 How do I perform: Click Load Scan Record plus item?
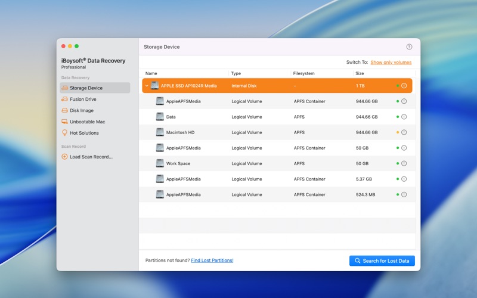pyautogui.click(x=91, y=157)
